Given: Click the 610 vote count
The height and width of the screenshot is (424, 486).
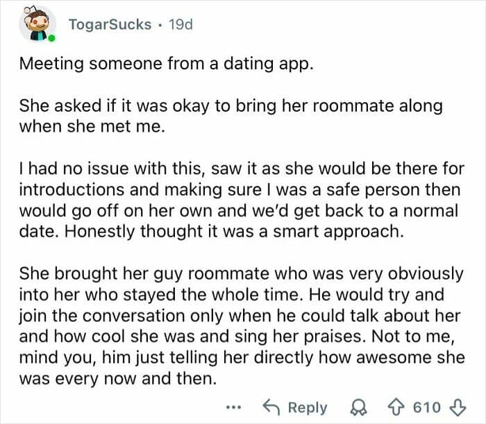Looking at the screenshot, I should [427, 407].
